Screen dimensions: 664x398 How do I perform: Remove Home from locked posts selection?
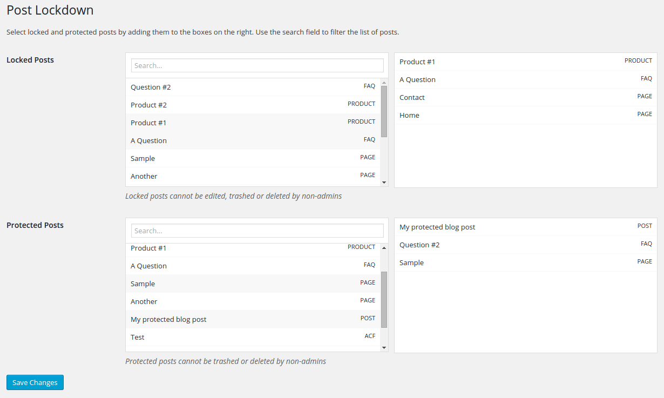(526, 115)
